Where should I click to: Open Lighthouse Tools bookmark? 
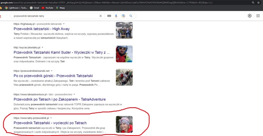[16, 8]
